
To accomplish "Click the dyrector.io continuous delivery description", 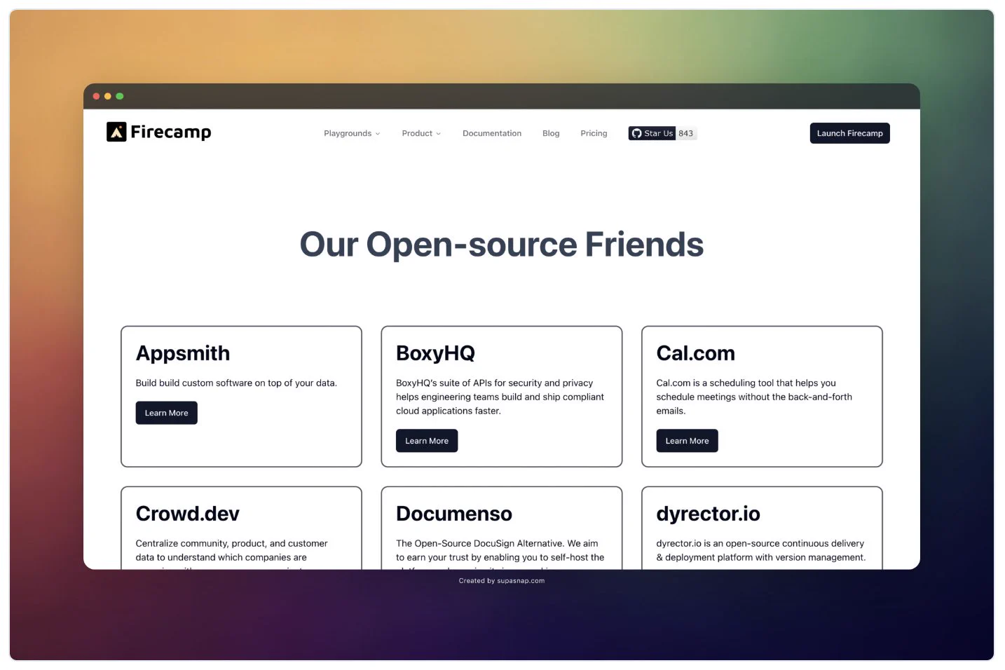I will (760, 550).
